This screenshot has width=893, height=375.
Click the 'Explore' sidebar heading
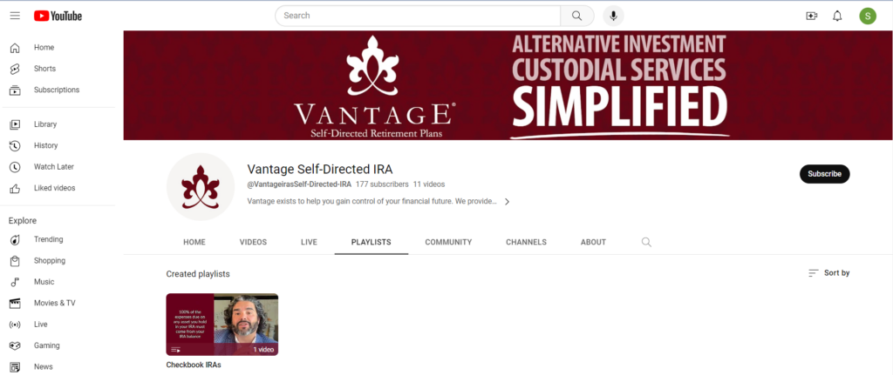click(x=22, y=220)
